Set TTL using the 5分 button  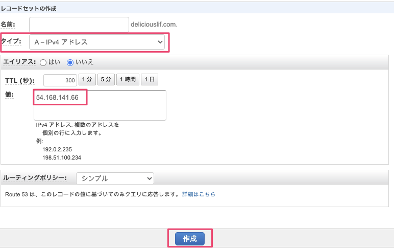point(106,80)
